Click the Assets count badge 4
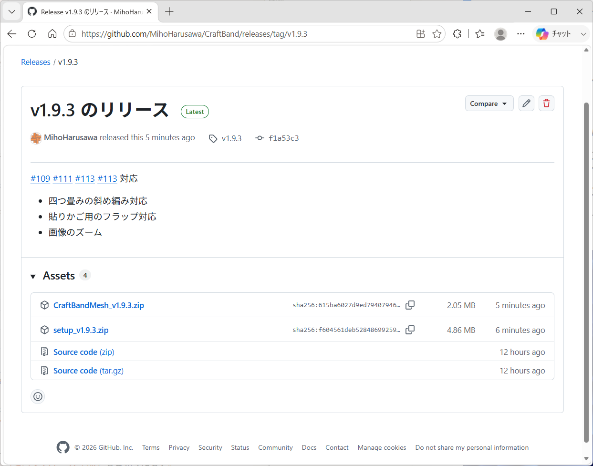 (x=85, y=275)
